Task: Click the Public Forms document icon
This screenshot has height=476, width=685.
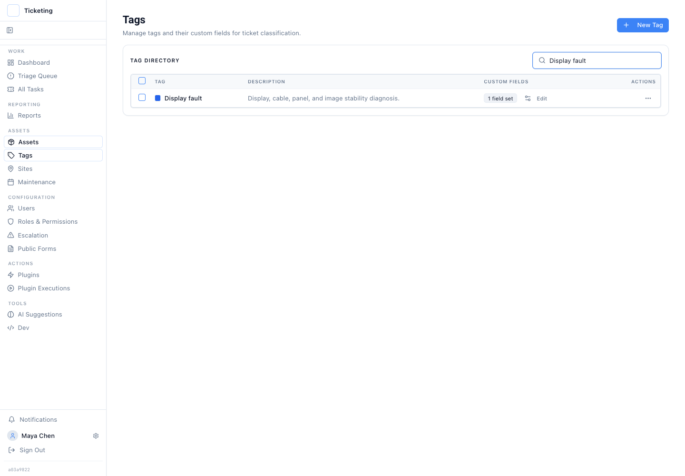Action: coord(11,249)
